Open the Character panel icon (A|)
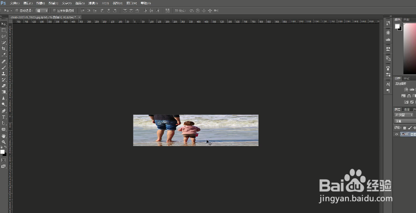 click(388, 84)
